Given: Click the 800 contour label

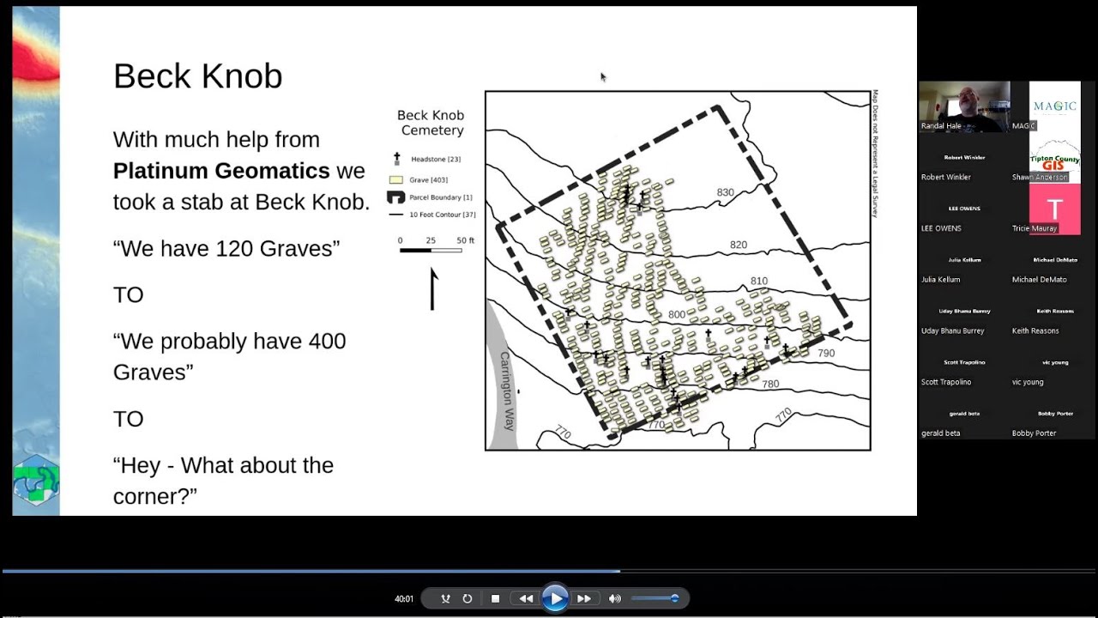Looking at the screenshot, I should [x=677, y=315].
